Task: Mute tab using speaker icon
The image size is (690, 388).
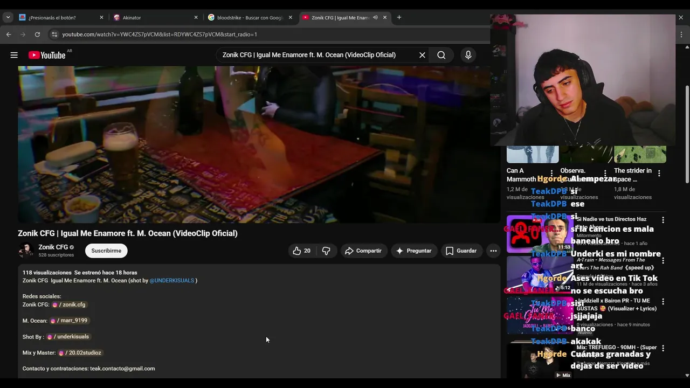Action: (375, 17)
